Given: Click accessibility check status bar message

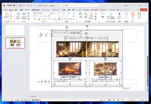Looking at the screenshot, I should coord(31,100).
